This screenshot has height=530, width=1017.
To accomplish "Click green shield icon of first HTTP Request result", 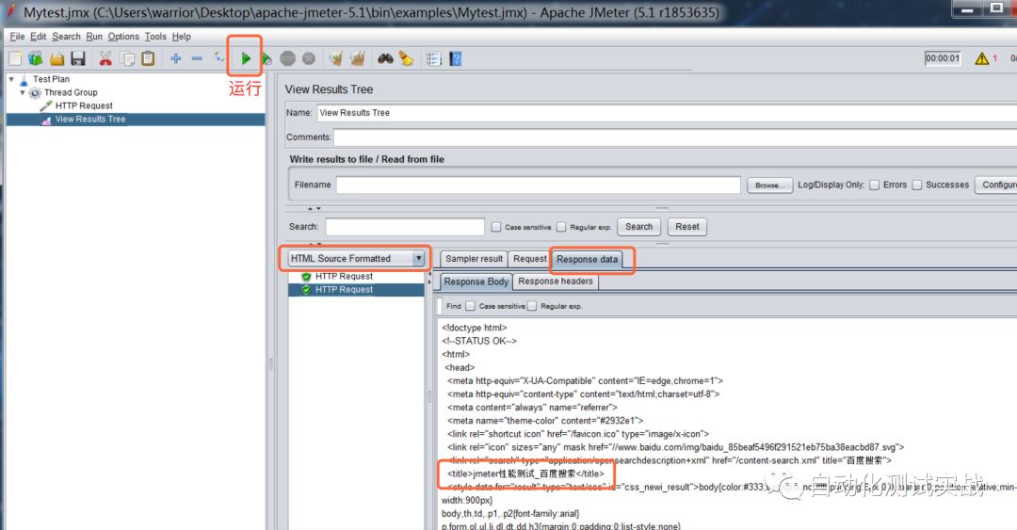I will pyautogui.click(x=306, y=277).
